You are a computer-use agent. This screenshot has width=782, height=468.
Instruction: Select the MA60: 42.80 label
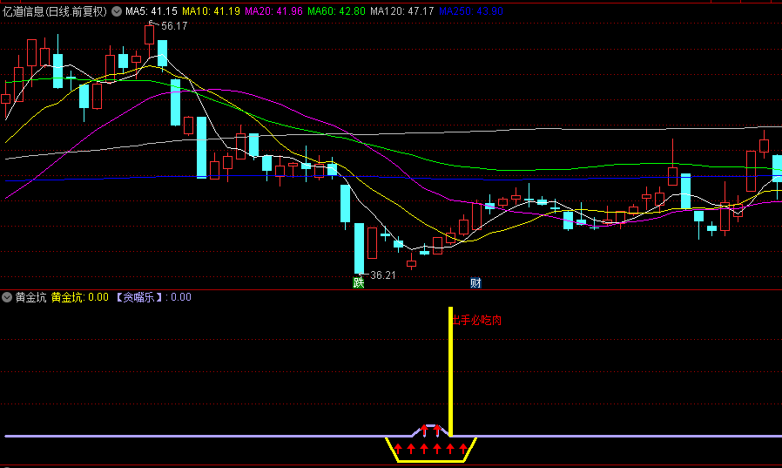tap(336, 11)
